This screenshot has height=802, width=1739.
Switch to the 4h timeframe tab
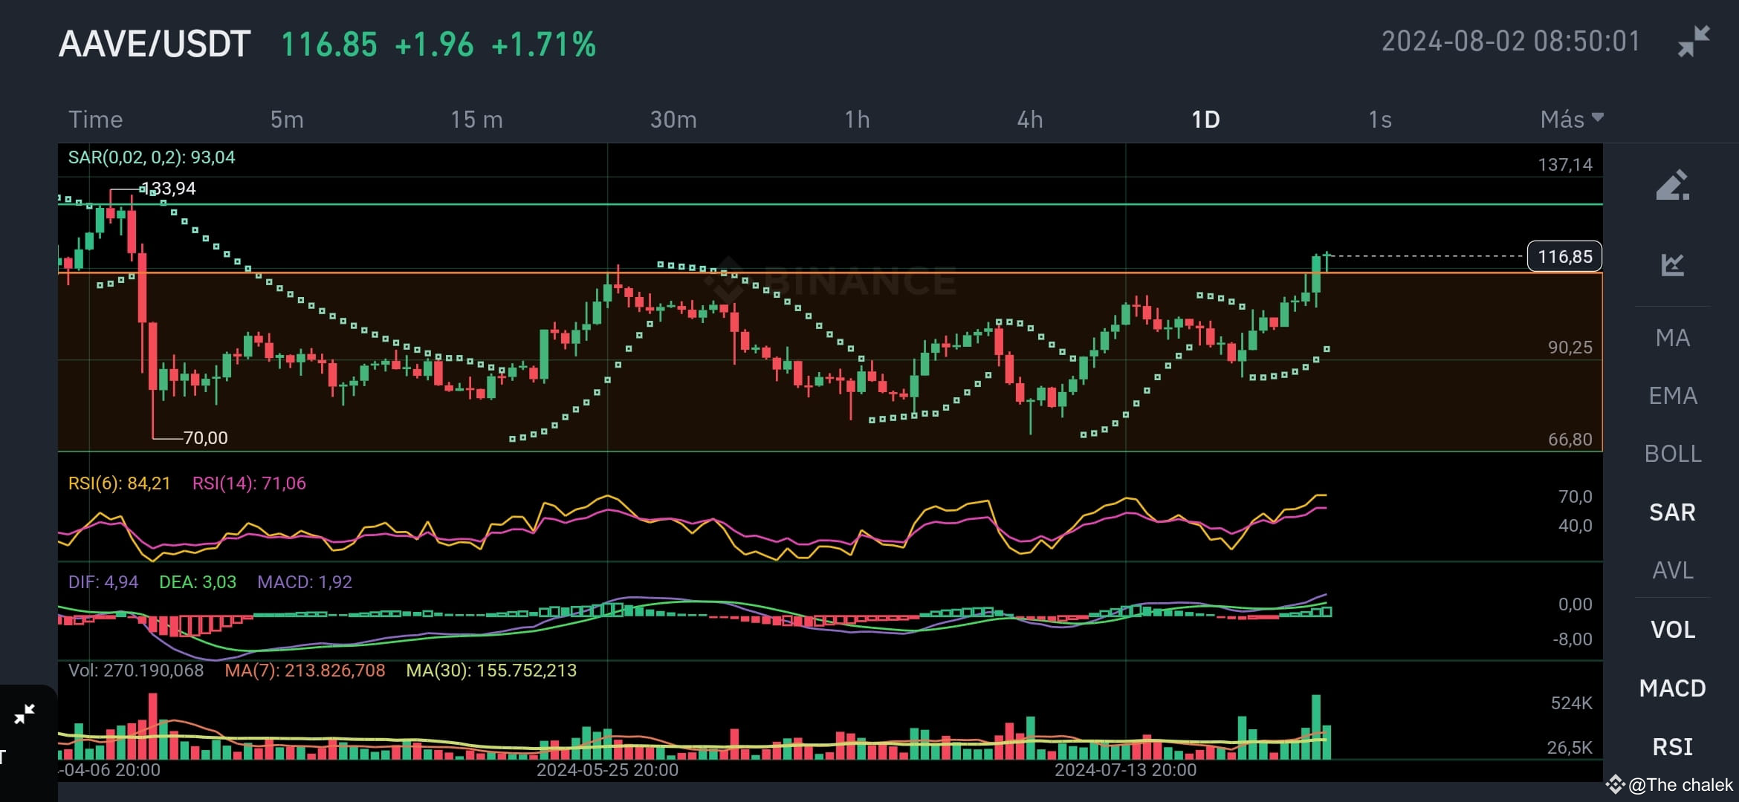pyautogui.click(x=1030, y=120)
